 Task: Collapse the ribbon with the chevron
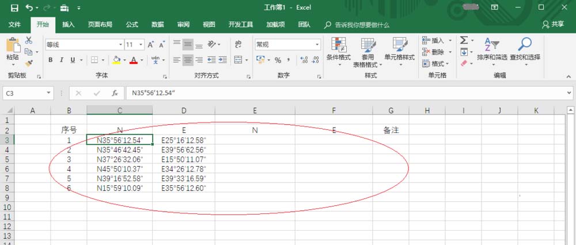pos(569,76)
